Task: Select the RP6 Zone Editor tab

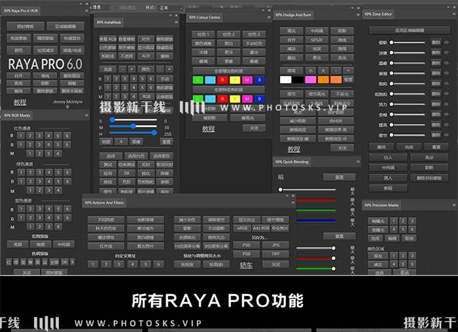Action: pos(378,14)
